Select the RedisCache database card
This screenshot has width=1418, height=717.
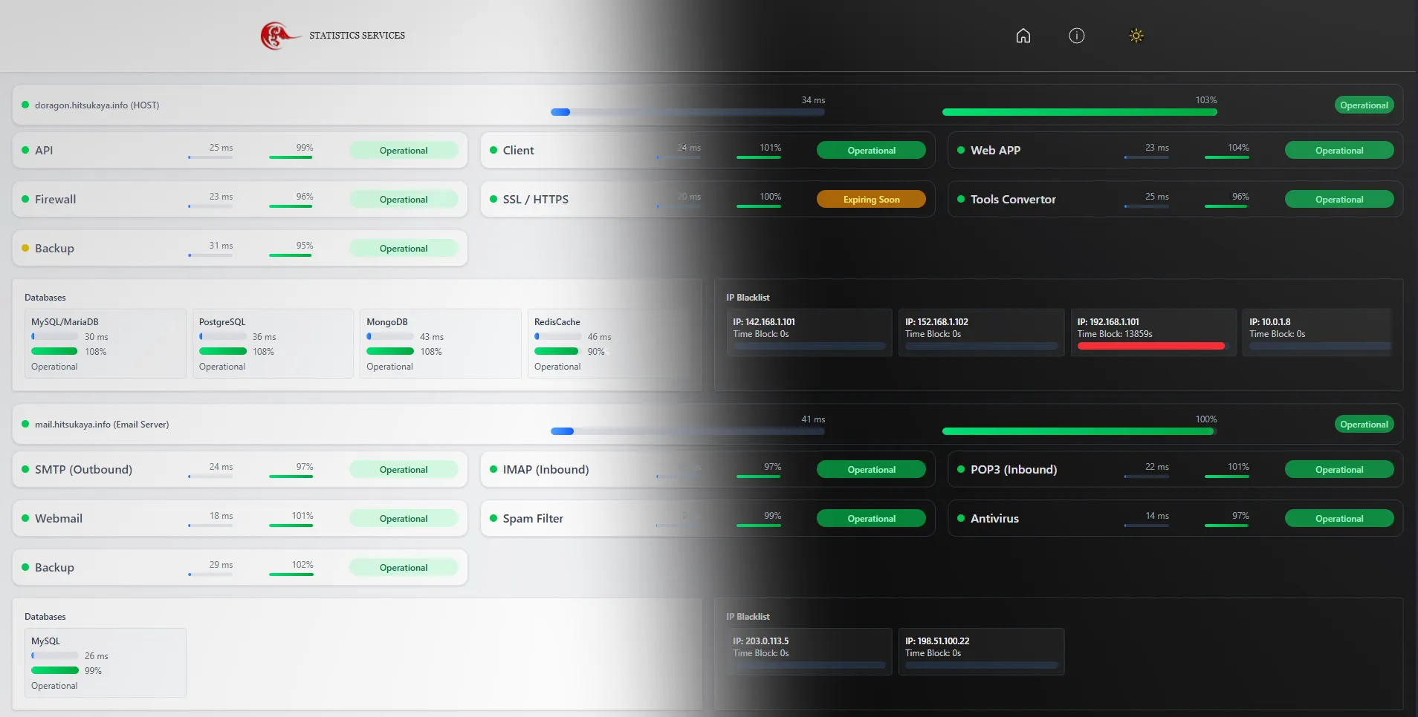click(608, 343)
